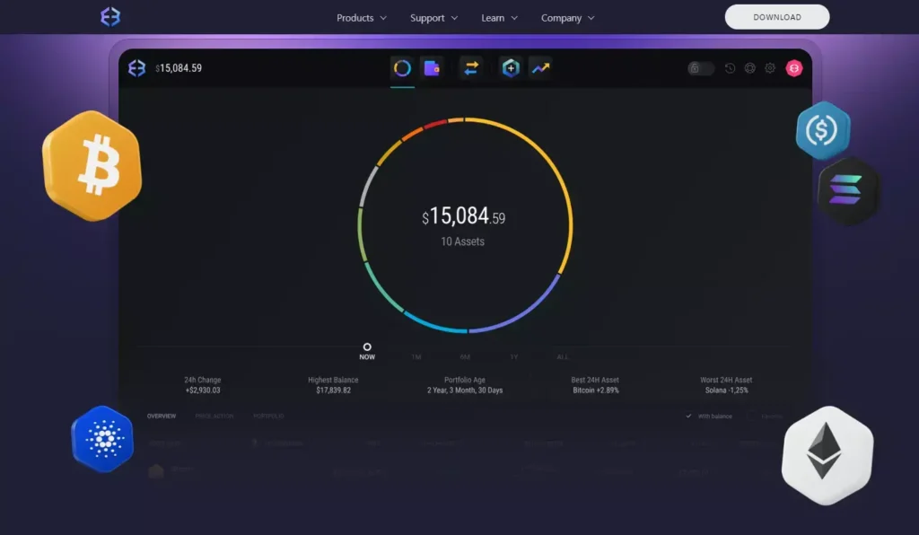
Task: Open the Exchange swap arrows icon
Action: (470, 68)
